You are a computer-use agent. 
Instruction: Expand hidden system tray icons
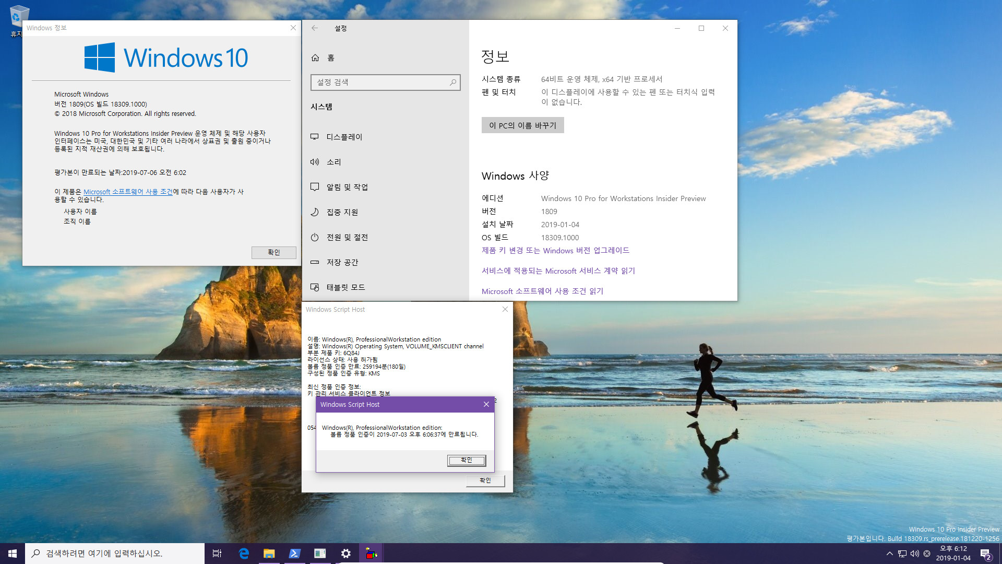pyautogui.click(x=890, y=554)
